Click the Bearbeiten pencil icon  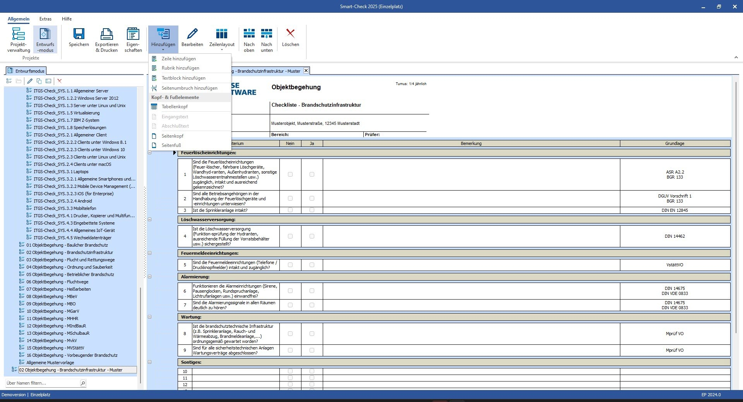(192, 38)
